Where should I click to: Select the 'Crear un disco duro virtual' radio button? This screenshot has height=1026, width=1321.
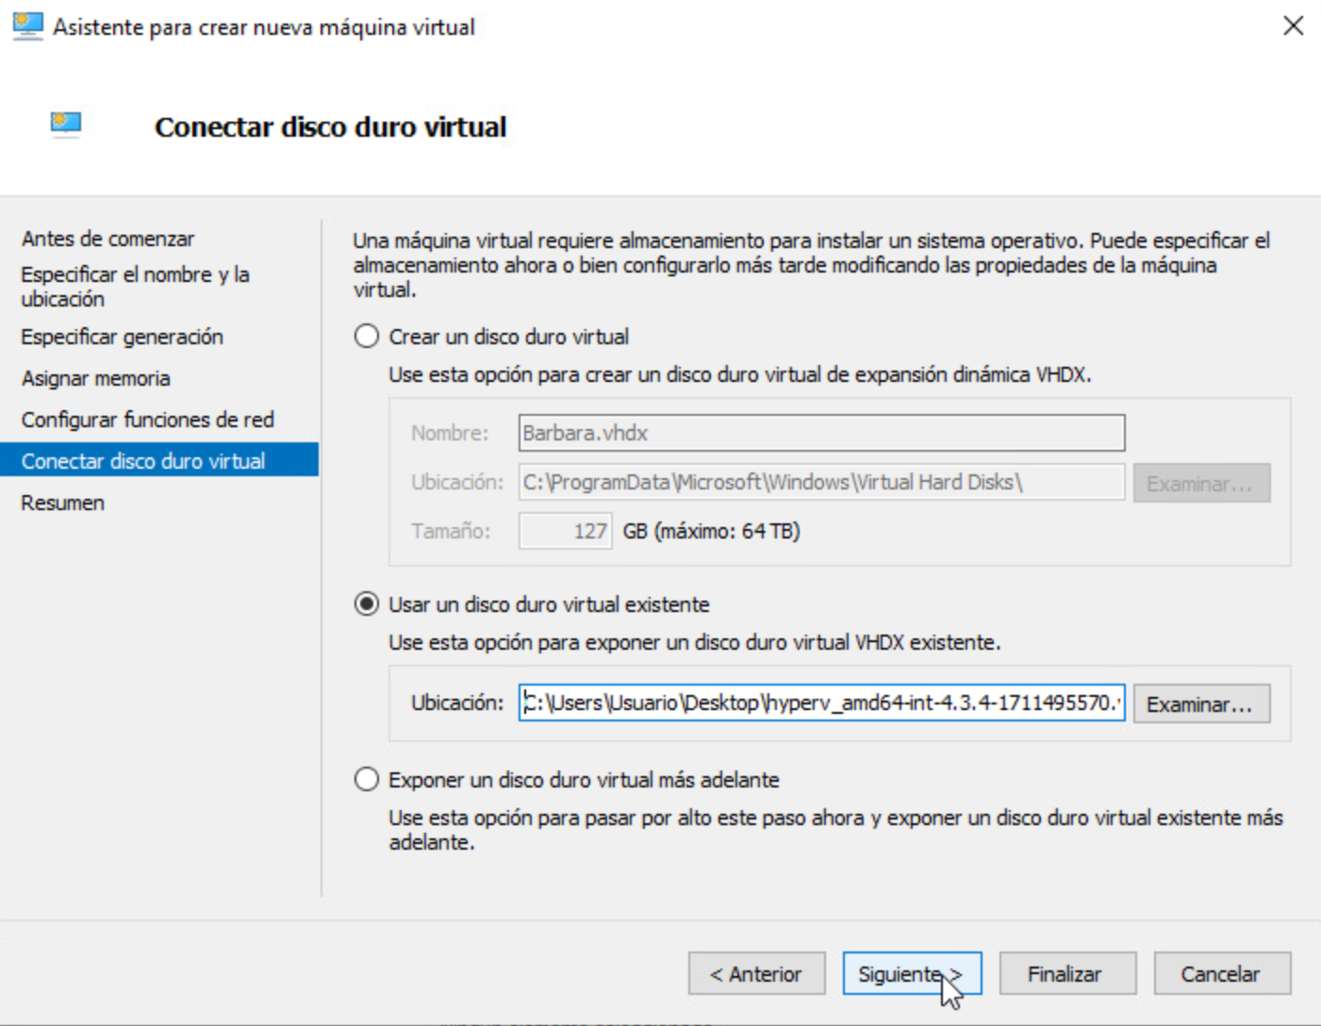366,336
